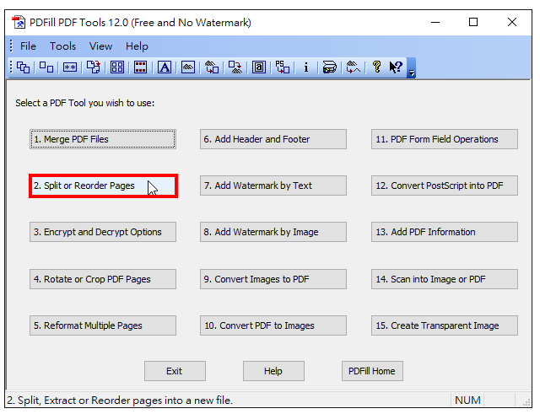Click the Rotate or Crop pages toolbar icon
This screenshot has height=414, width=540.
[94, 67]
